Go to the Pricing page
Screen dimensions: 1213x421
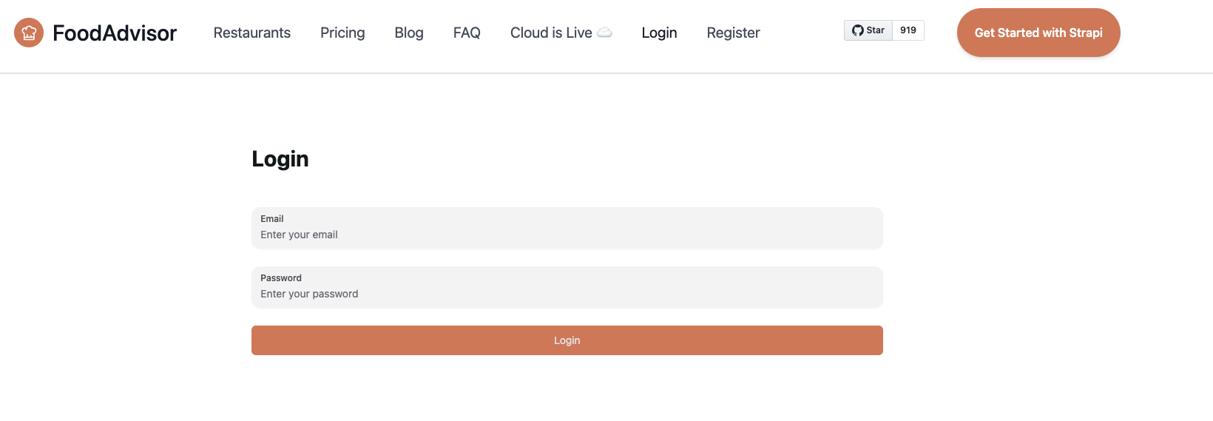click(342, 33)
